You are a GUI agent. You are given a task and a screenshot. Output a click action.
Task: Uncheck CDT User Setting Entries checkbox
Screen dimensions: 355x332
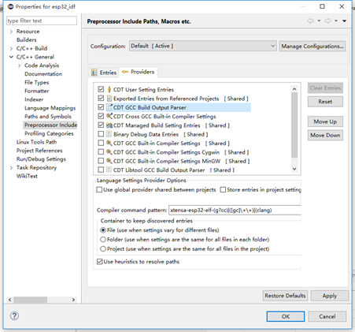[x=101, y=89]
